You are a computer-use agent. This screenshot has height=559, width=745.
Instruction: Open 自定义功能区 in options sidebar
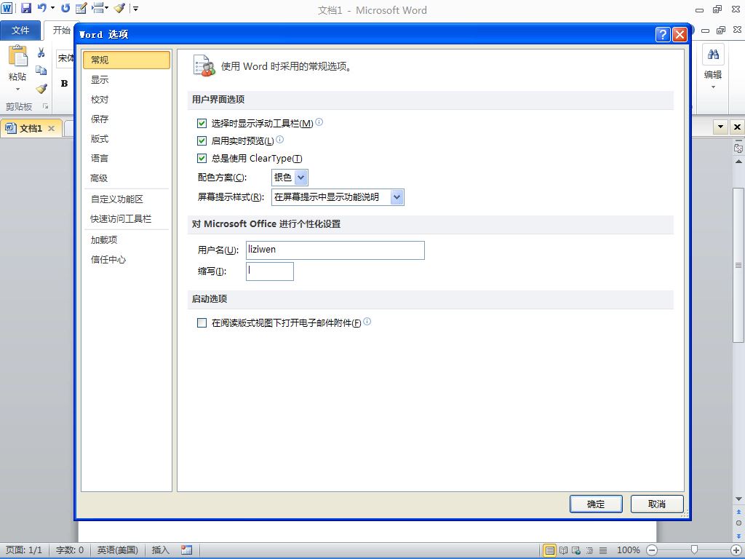coord(127,199)
